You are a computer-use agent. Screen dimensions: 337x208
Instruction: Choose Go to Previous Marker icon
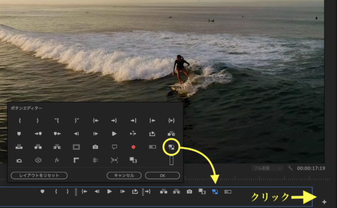(x=57, y=134)
